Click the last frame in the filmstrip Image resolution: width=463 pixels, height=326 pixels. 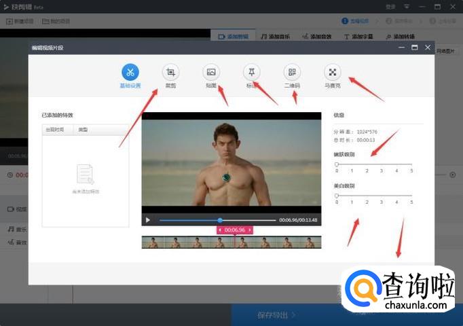(x=310, y=242)
